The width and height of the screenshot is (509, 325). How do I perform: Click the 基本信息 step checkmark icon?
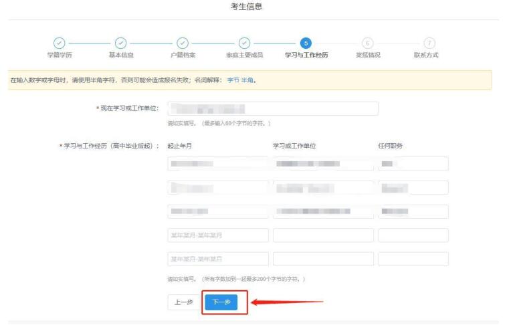[x=121, y=43]
